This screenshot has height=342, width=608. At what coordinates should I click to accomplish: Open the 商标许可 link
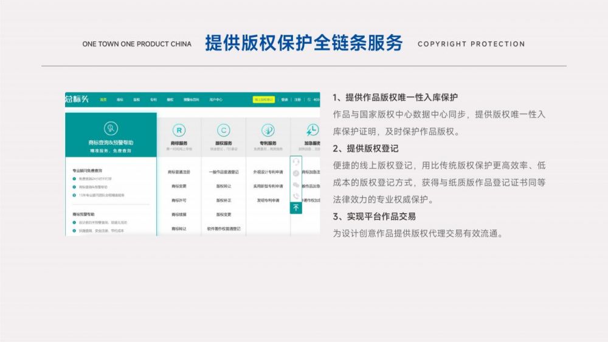pos(179,200)
